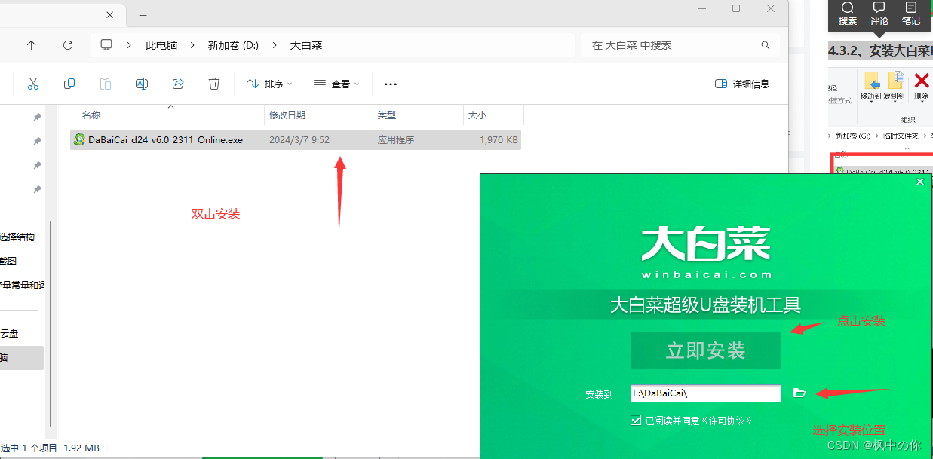Viewport: 933px width, 459px height.
Task: Click the install path field E:\DaBaiCai\
Action: click(x=705, y=393)
